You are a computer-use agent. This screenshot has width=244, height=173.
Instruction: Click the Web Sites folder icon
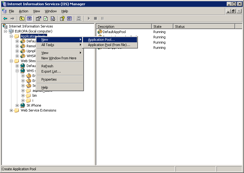[x=17, y=61]
